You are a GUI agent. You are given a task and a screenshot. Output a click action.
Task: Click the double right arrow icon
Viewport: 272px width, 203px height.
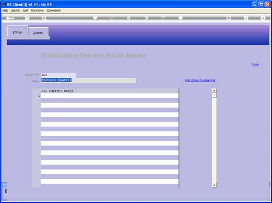[x=146, y=18]
